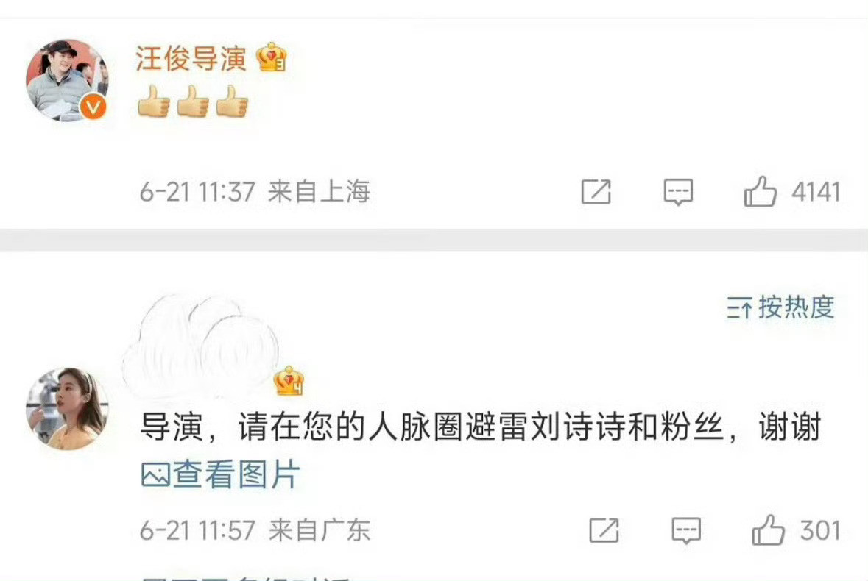Click the crown VIP badge beside 汪俊导演
This screenshot has width=868, height=581.
tap(272, 57)
